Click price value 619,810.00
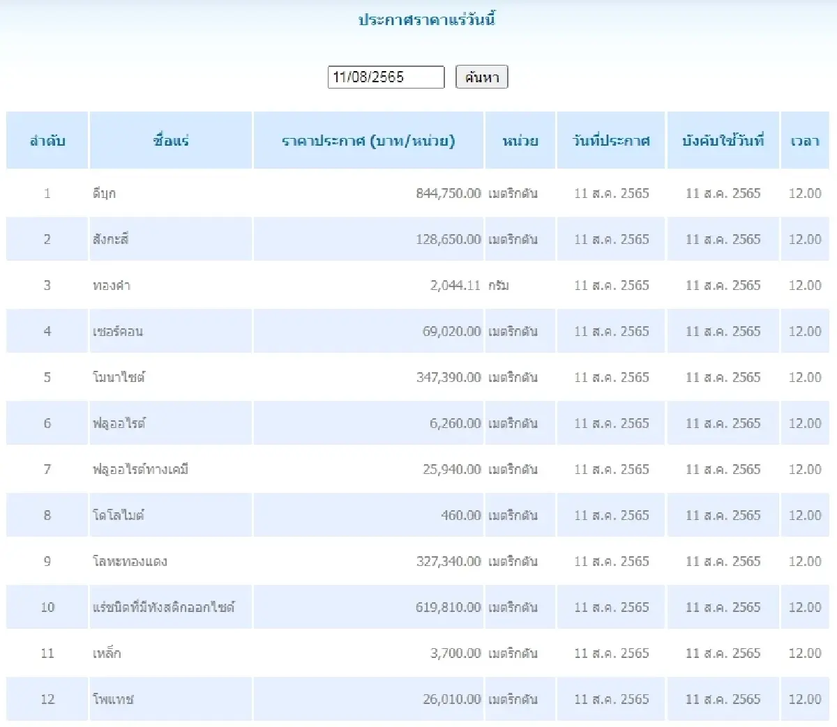 tap(448, 607)
